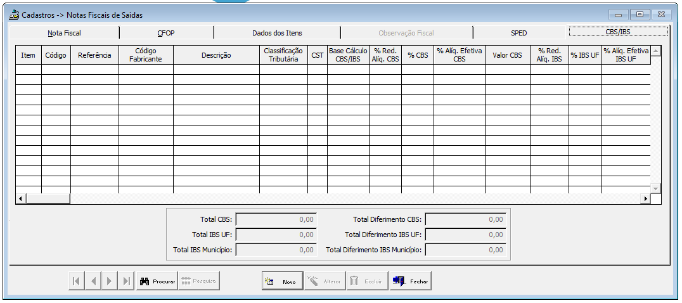Switch to the Nota Fiscal tab

click(64, 33)
